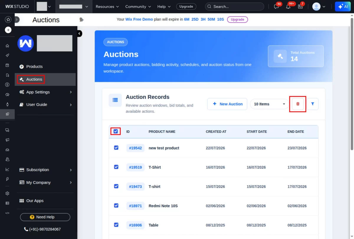This screenshot has width=354, height=239.
Task: Collapse the app sidebar with black arrow
Action: click(79, 34)
